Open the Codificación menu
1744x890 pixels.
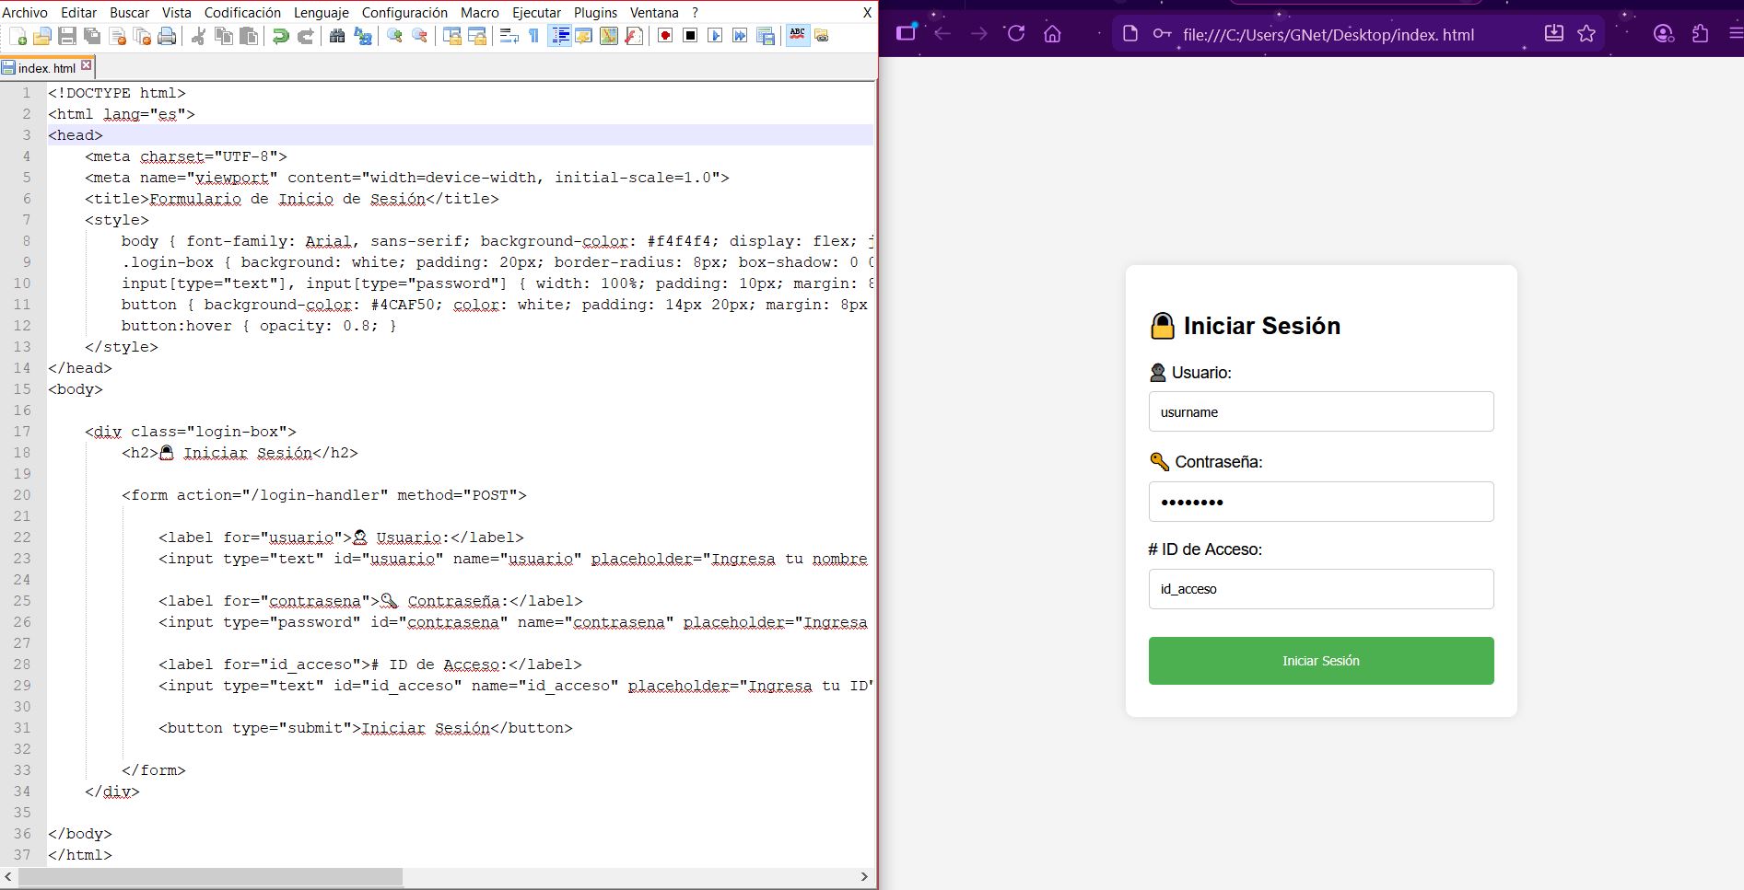[x=242, y=12]
